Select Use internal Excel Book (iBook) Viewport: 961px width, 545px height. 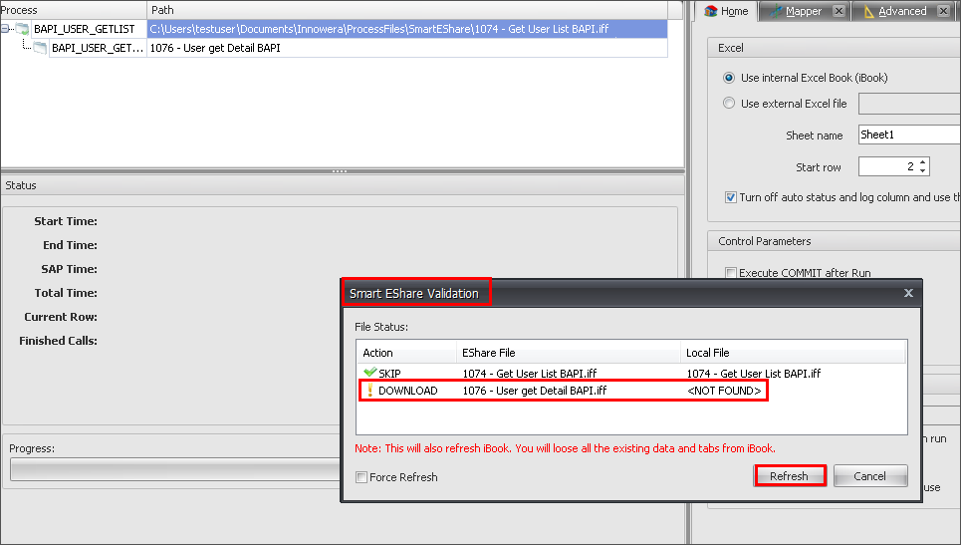coord(730,78)
